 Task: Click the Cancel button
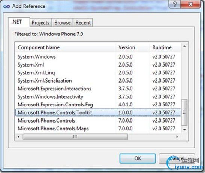coord(177,158)
